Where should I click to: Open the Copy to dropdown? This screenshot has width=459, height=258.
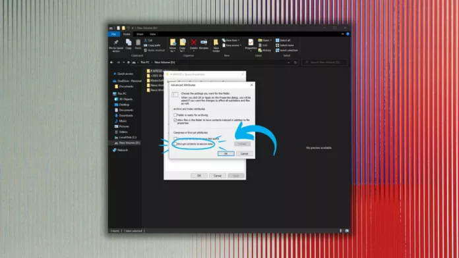point(183,45)
